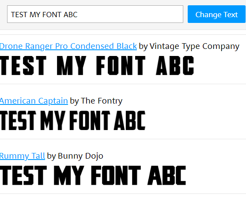The height and width of the screenshot is (197, 246).
Task: Click the American Captain font preview image
Action: (72, 120)
